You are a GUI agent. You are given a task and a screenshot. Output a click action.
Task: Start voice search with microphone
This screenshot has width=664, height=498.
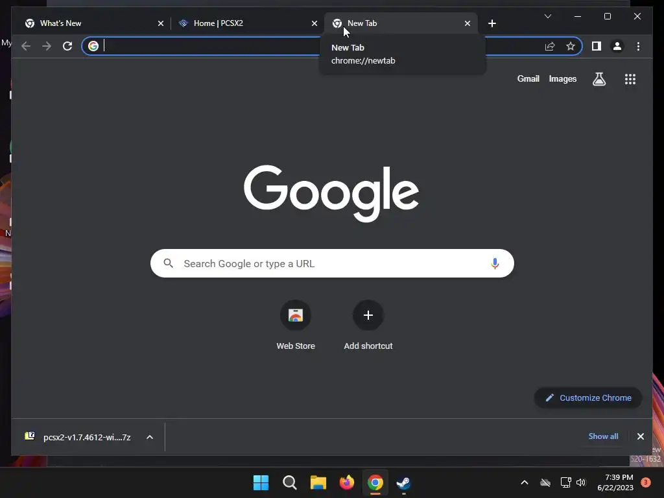pyautogui.click(x=495, y=263)
